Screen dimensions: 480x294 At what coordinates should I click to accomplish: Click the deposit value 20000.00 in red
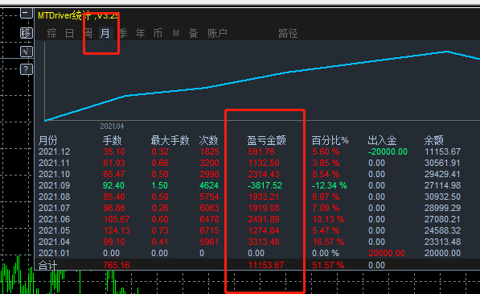(387, 253)
